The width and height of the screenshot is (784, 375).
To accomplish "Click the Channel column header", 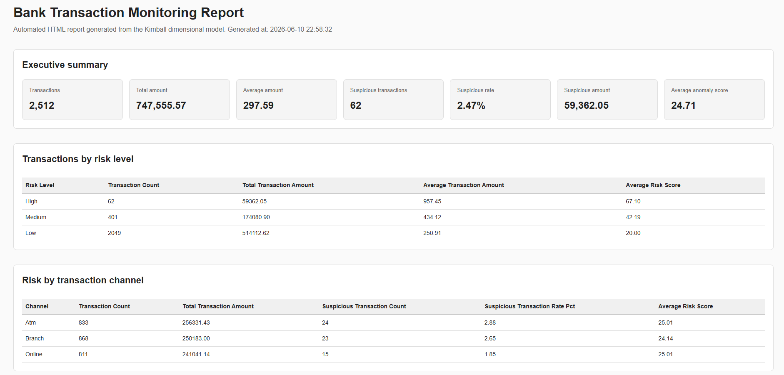I will pos(37,306).
